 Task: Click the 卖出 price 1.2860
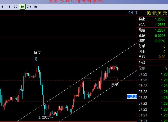pyautogui.click(x=160, y=19)
